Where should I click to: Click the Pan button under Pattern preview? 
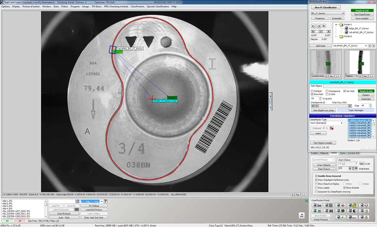[365, 76]
